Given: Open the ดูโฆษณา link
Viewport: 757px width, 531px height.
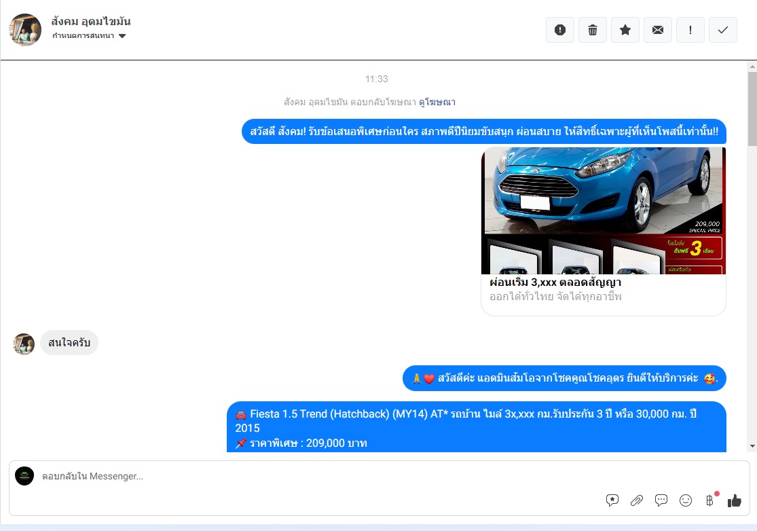Looking at the screenshot, I should click(x=437, y=102).
